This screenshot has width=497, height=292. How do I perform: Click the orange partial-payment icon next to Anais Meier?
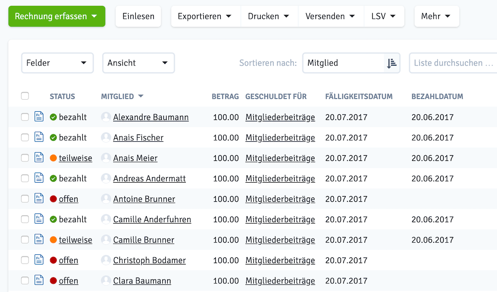(52, 158)
